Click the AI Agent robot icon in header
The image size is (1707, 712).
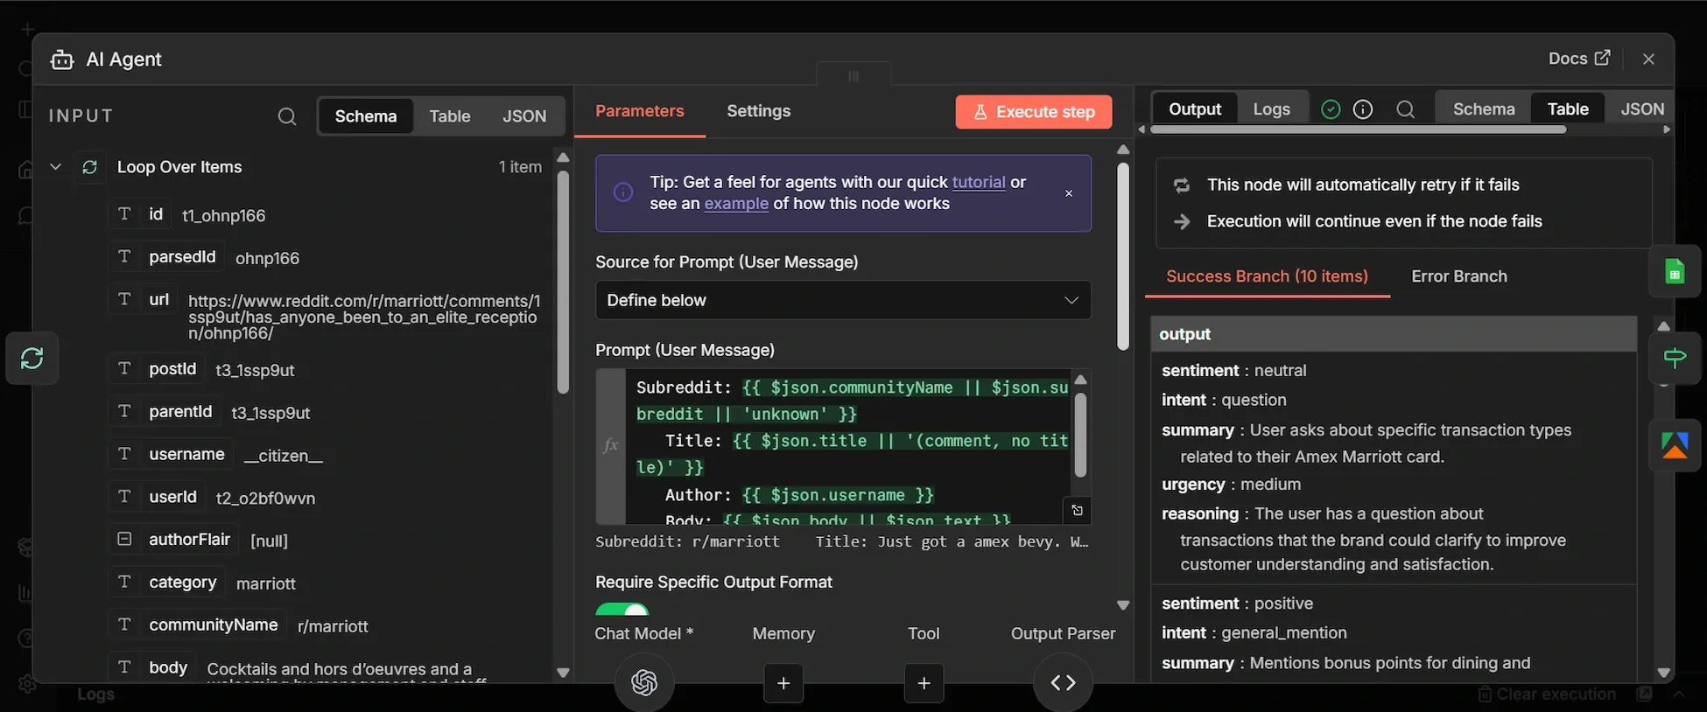pyautogui.click(x=62, y=59)
